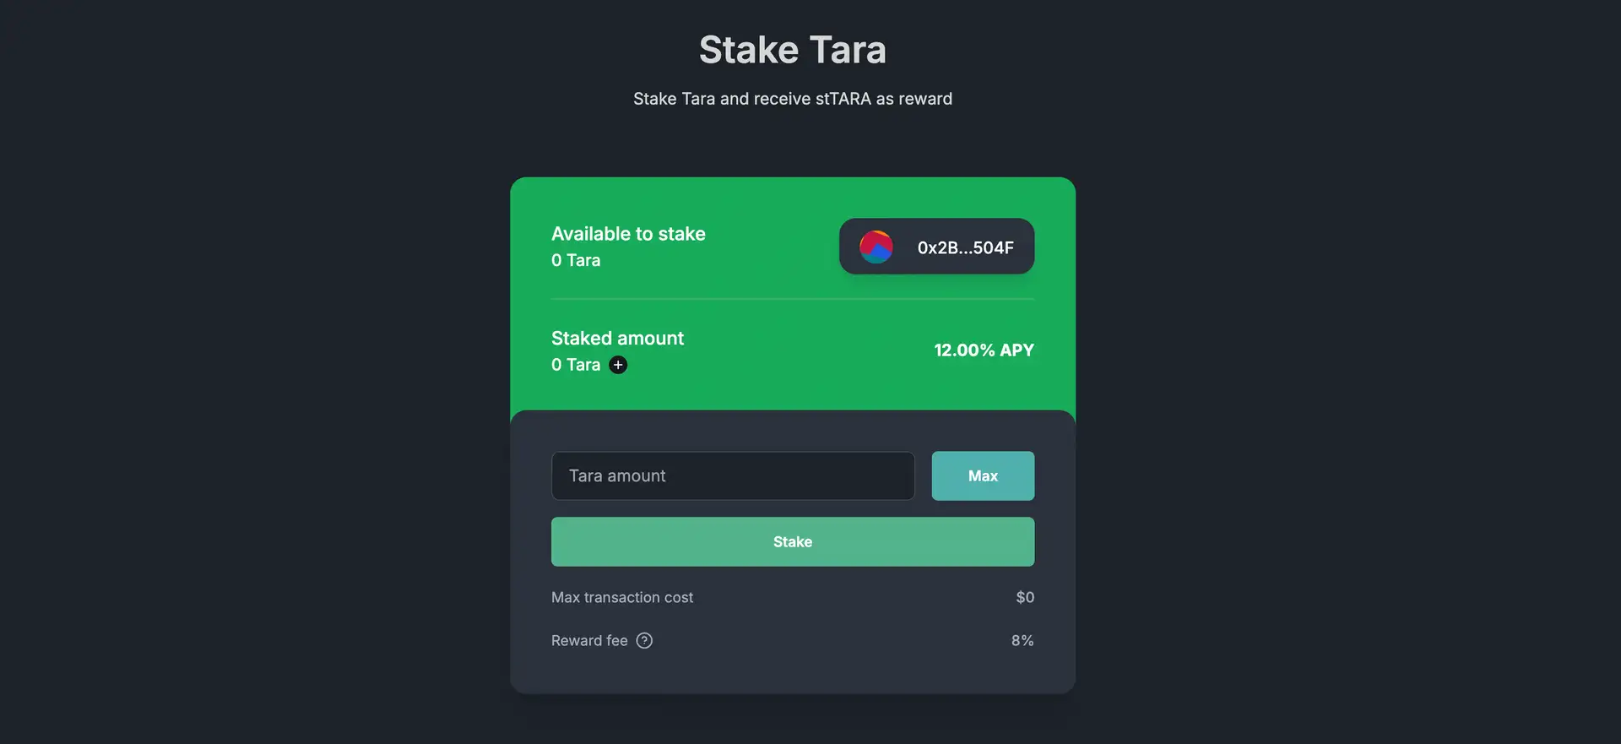Focus the Tara amount input field

point(732,475)
